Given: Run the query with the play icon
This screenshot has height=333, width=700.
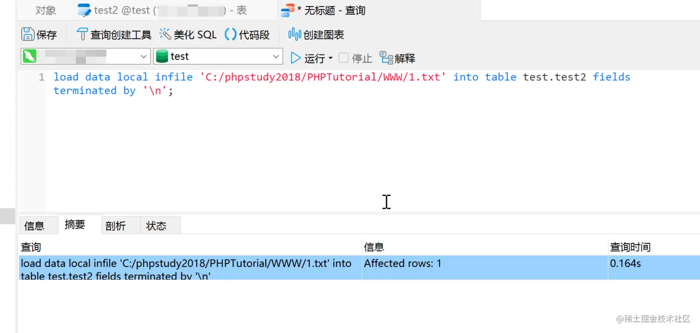Looking at the screenshot, I should [x=295, y=58].
